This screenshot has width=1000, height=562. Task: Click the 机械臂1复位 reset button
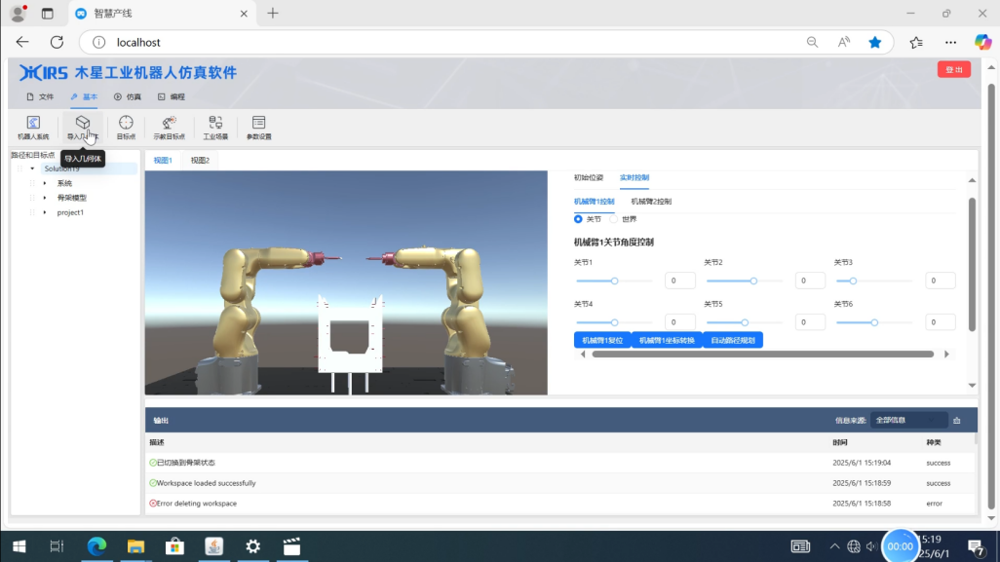(x=602, y=340)
